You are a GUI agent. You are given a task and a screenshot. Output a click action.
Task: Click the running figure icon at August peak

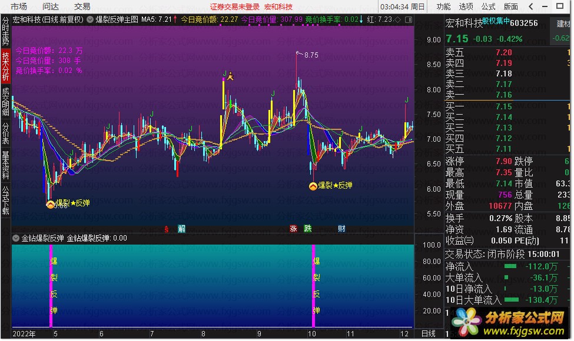[230, 76]
